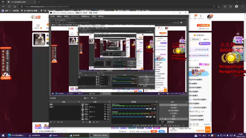Image resolution: width=246 pixels, height=138 pixels.
Task: Toggle visibility of 图像 9 source
Action: pos(105,105)
